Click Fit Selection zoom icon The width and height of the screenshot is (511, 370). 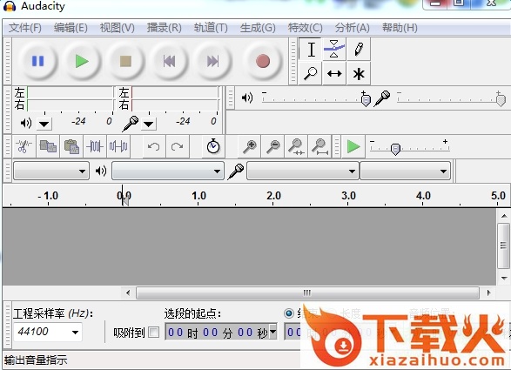click(296, 146)
